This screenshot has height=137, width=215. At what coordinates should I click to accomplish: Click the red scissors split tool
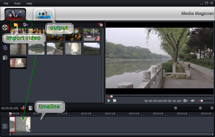(x=23, y=108)
